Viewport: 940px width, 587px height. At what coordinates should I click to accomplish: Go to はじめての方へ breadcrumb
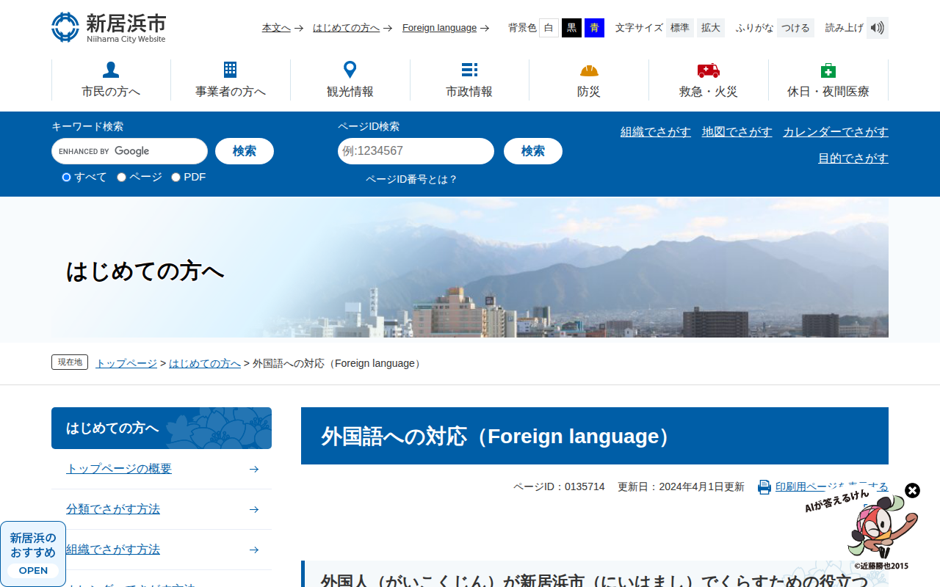click(x=205, y=363)
